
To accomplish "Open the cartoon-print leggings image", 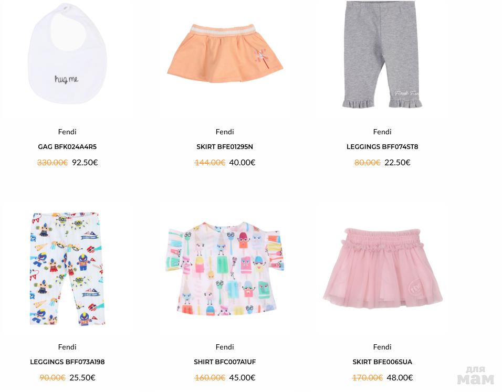I will pyautogui.click(x=67, y=269).
